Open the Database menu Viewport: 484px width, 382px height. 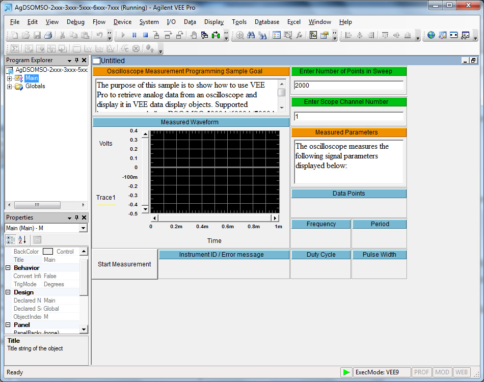point(267,22)
